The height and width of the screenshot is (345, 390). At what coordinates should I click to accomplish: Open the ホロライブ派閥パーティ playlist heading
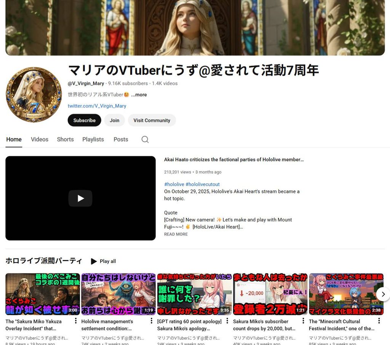click(44, 261)
